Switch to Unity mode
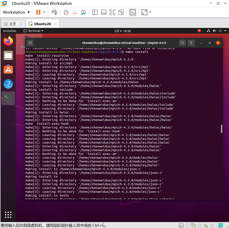The width and height of the screenshot is (229, 228). [x=121, y=12]
